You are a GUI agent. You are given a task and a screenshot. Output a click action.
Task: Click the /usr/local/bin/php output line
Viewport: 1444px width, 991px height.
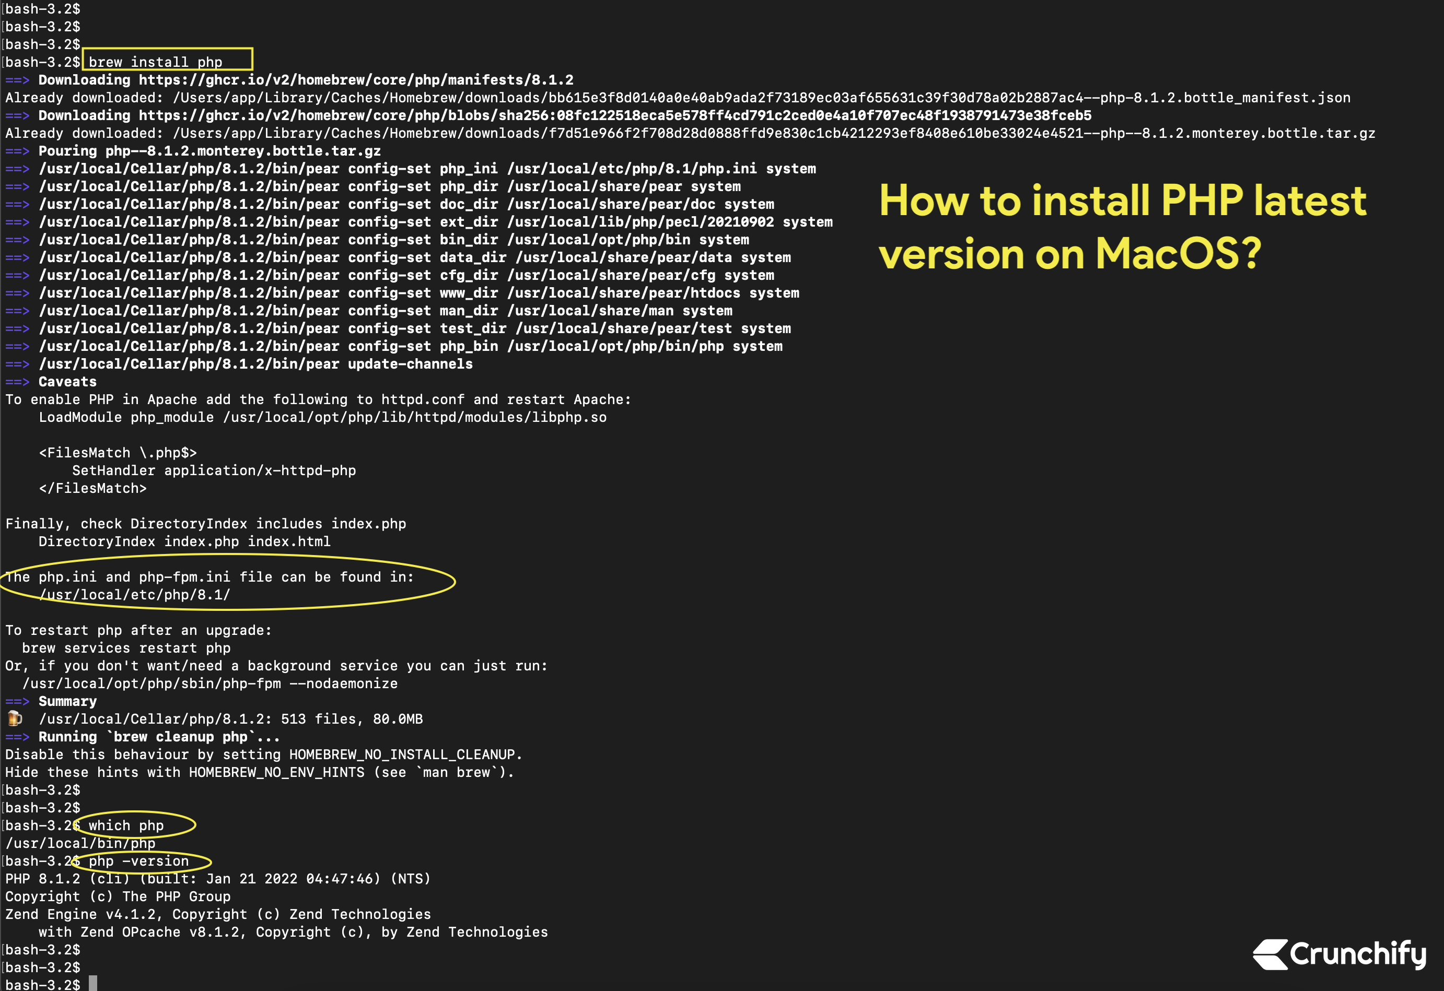(x=80, y=843)
